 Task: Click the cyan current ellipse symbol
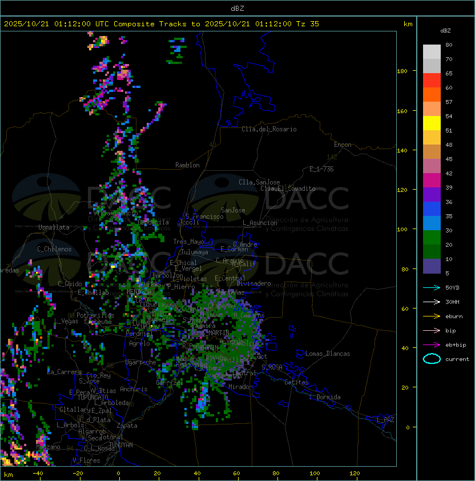pos(432,359)
